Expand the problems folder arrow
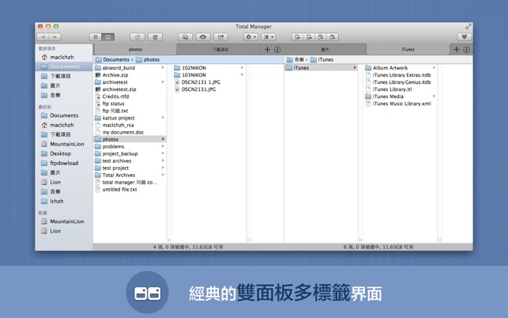This screenshot has height=318, width=508. coord(163,146)
